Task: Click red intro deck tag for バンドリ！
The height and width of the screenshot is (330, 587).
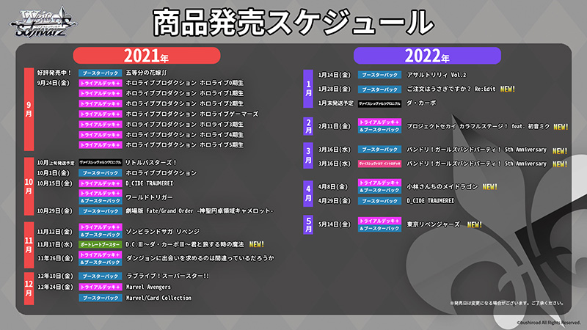Action: click(x=379, y=164)
